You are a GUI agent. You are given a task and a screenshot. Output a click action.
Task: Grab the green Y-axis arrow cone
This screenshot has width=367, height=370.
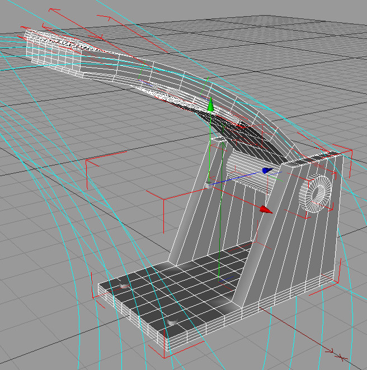[x=210, y=104]
